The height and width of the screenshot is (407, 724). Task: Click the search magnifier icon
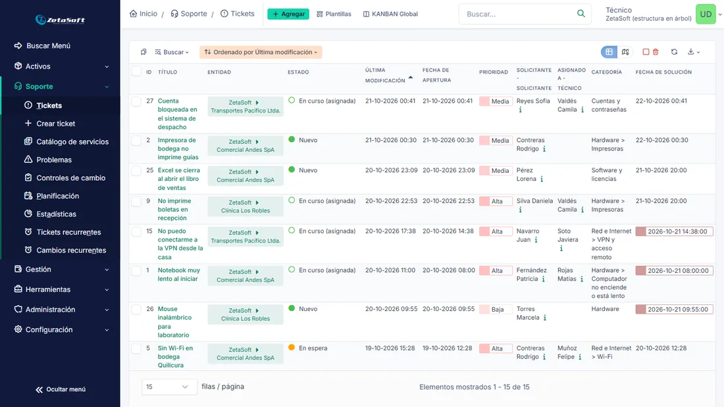(581, 14)
